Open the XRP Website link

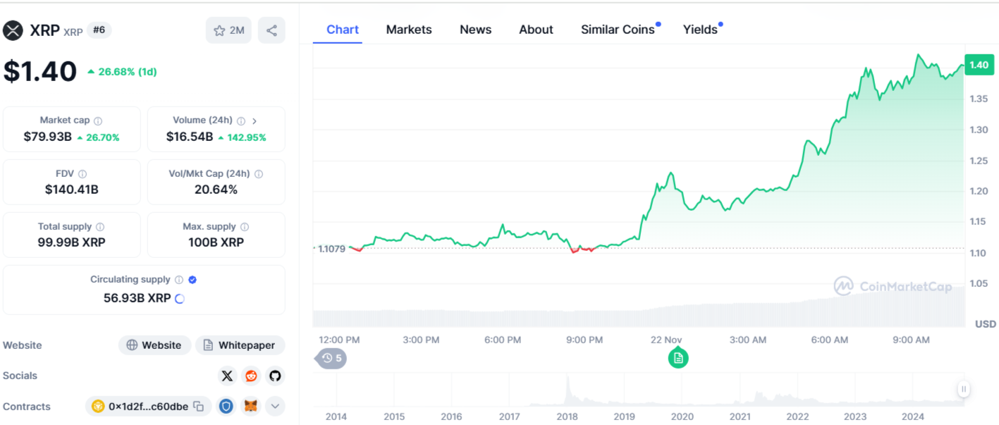154,345
